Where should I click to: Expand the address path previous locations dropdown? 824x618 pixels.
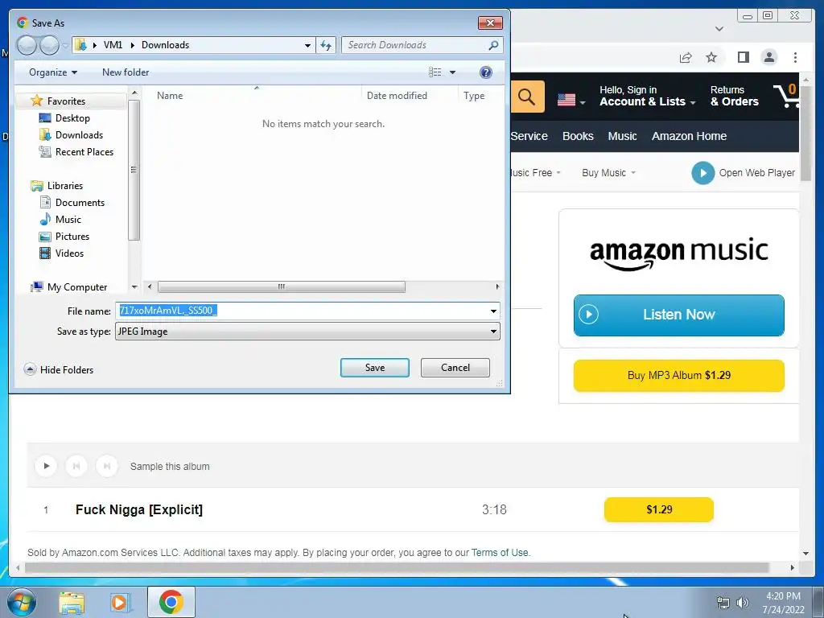[x=307, y=45]
